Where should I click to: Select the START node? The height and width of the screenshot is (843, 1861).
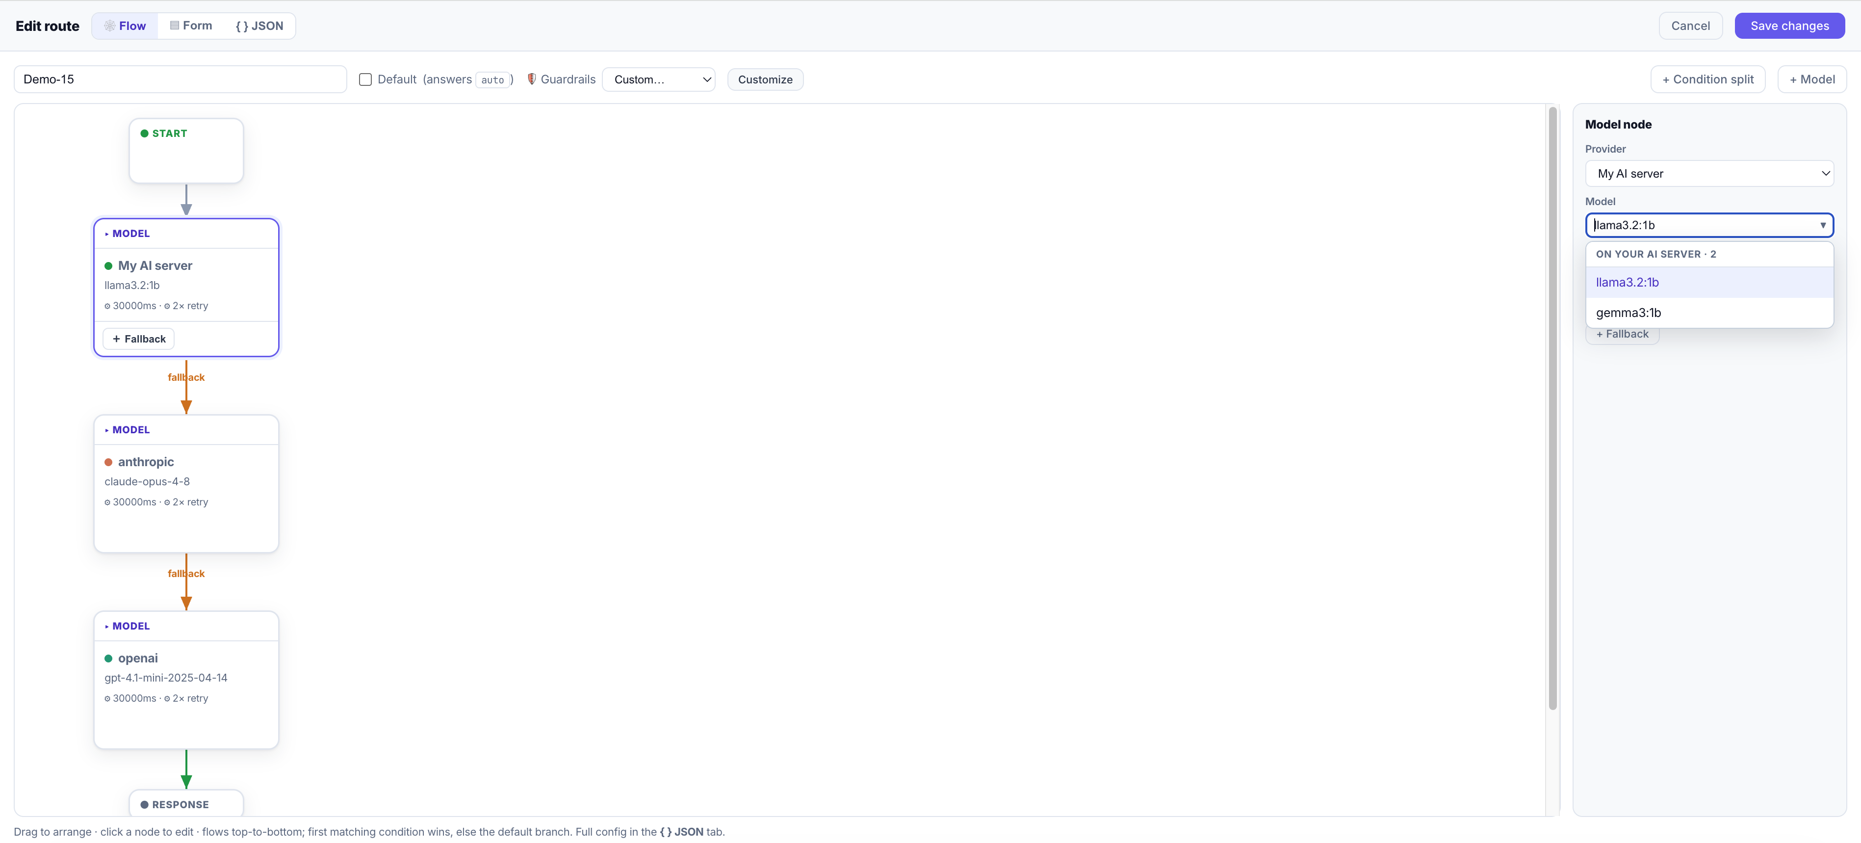186,150
